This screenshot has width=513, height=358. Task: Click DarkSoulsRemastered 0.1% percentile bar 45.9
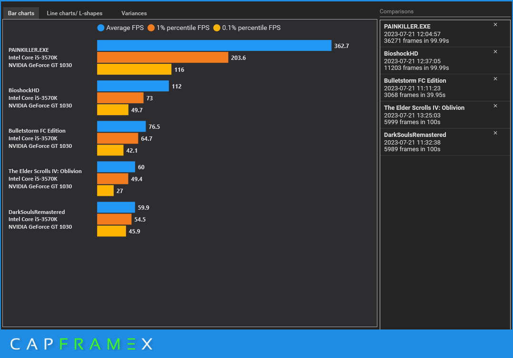111,231
